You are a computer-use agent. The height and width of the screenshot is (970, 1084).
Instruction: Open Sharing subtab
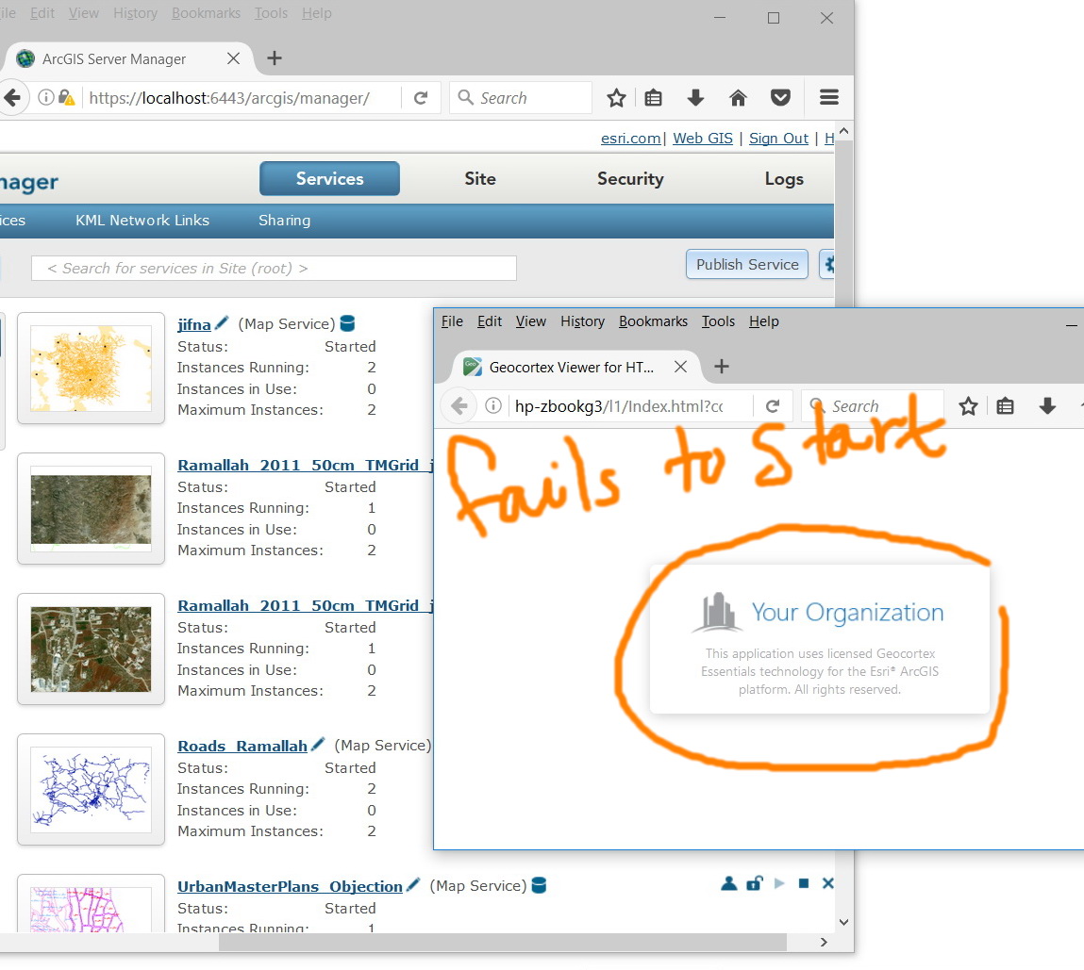pos(284,221)
